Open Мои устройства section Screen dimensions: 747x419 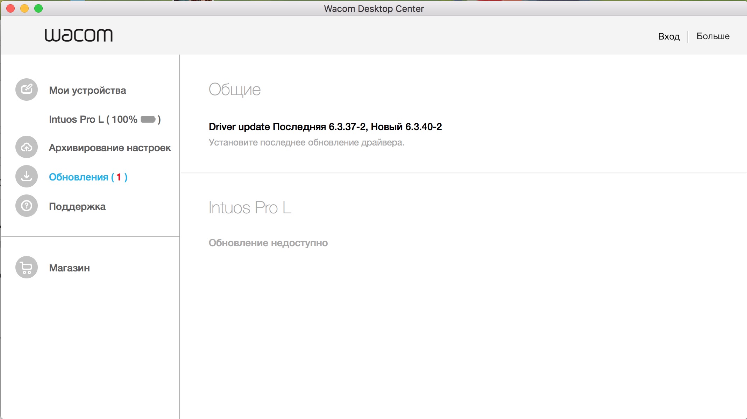coord(87,90)
